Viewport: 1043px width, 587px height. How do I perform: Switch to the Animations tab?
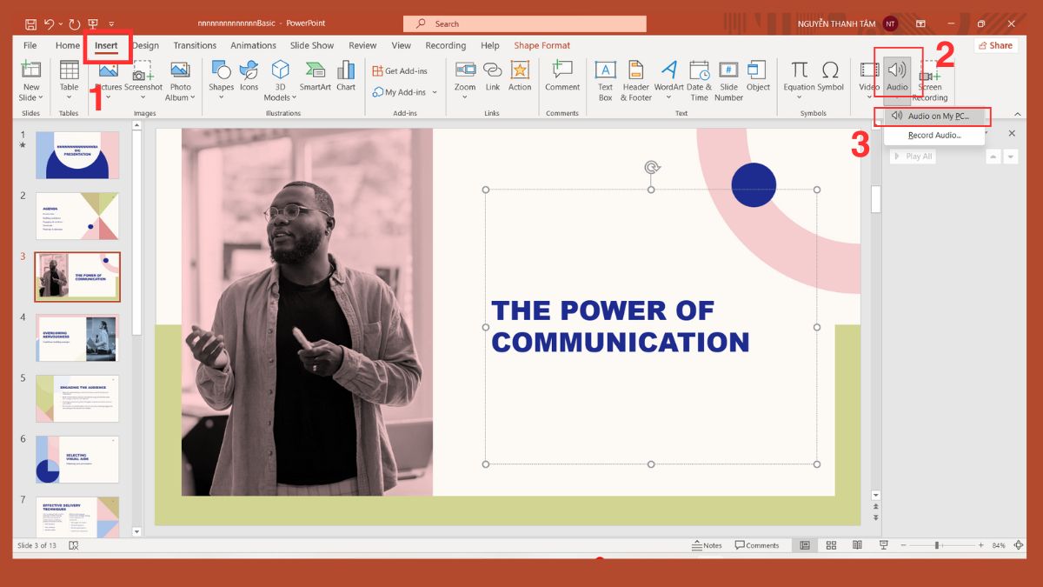coord(253,45)
